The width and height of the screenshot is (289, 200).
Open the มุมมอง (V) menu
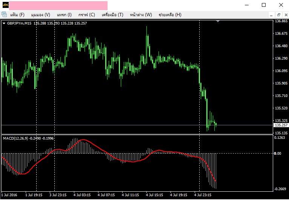click(41, 15)
